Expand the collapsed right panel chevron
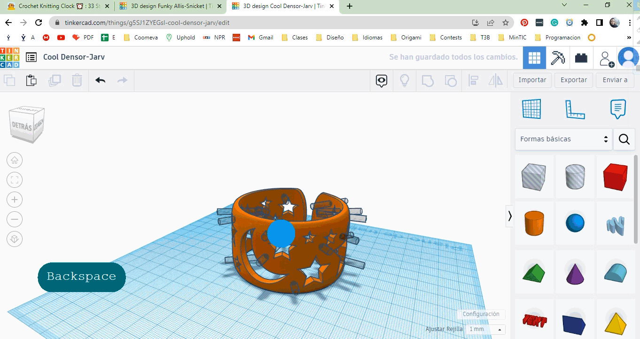The width and height of the screenshot is (640, 339). click(x=510, y=216)
